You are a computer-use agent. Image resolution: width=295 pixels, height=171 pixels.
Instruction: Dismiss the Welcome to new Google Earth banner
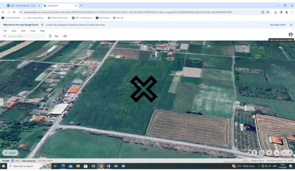click(x=291, y=25)
